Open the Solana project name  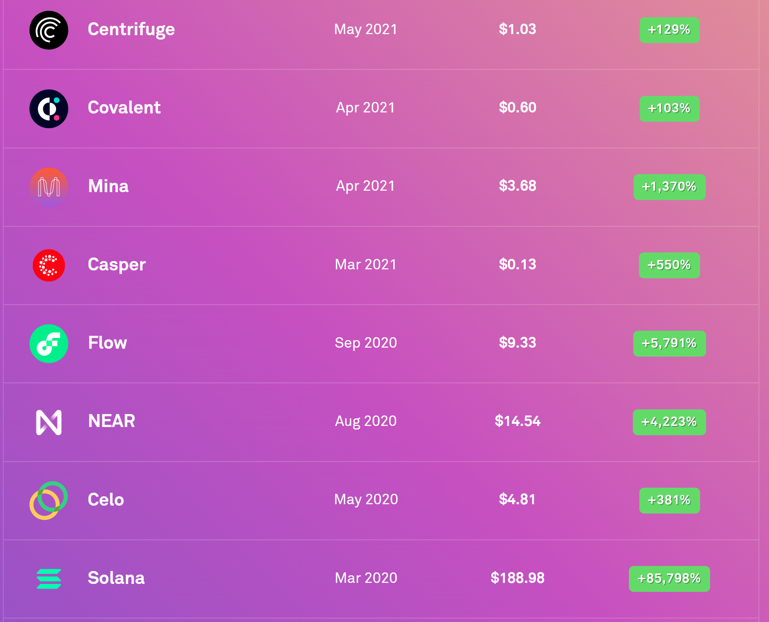click(x=116, y=578)
